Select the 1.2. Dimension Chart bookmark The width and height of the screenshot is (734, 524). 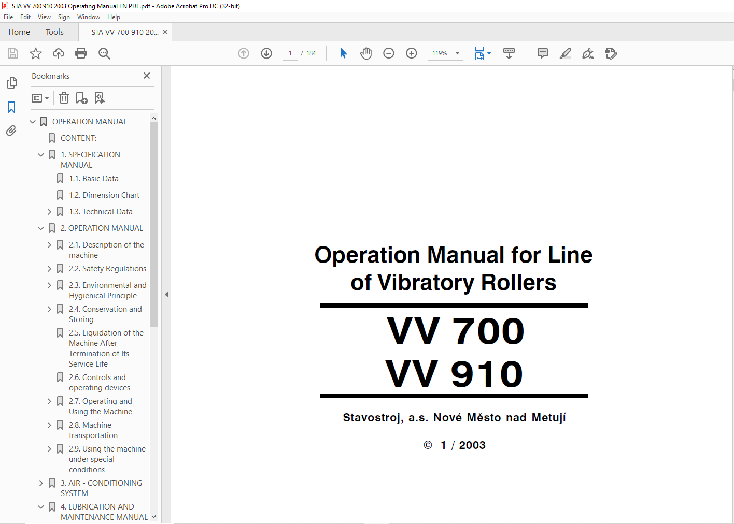104,195
